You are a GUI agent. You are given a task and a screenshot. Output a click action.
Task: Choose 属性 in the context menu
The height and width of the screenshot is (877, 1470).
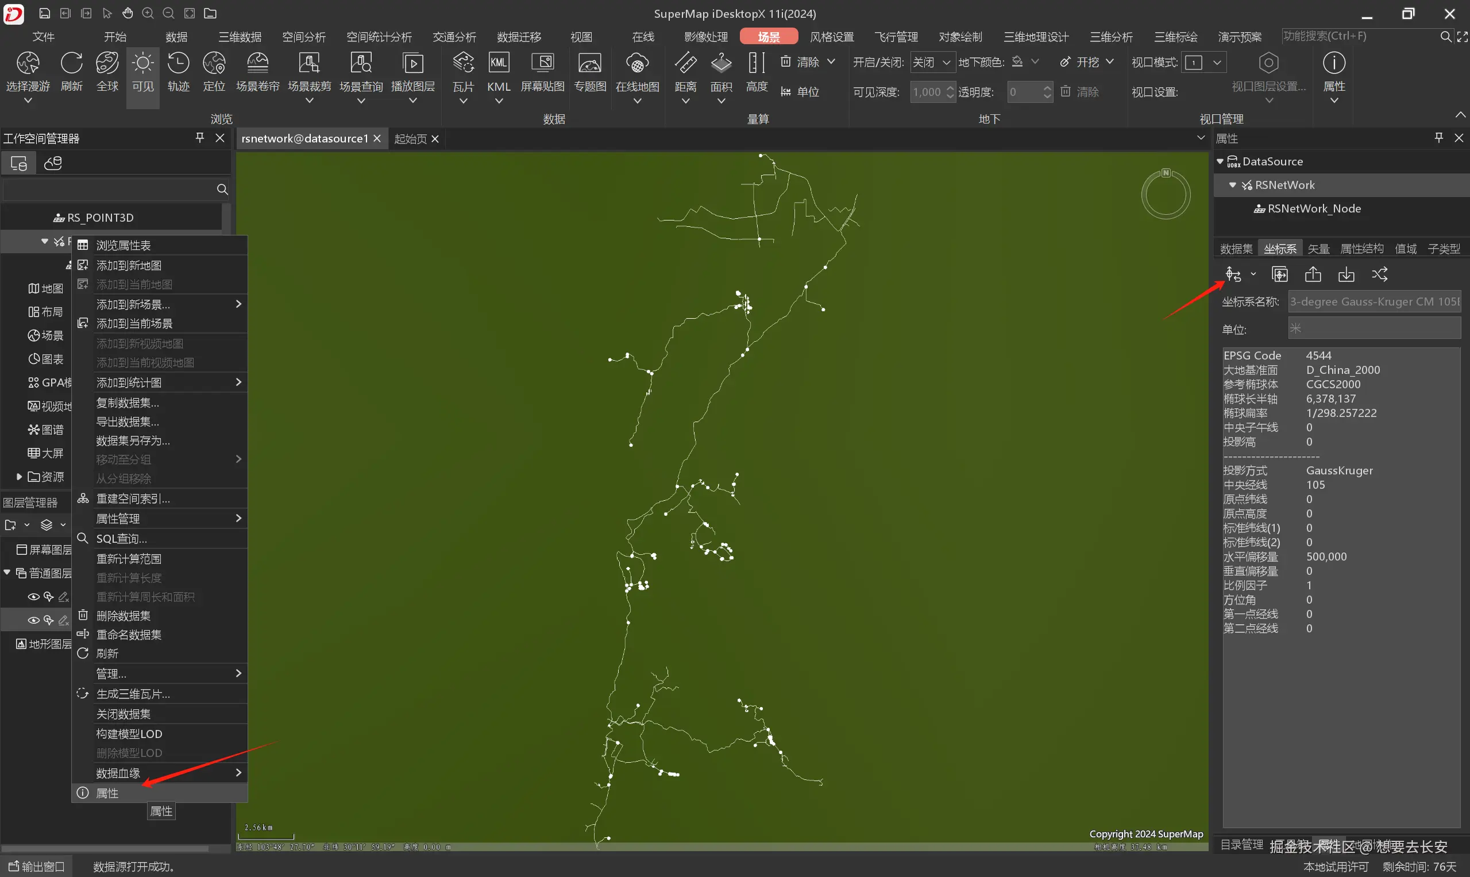(160, 793)
